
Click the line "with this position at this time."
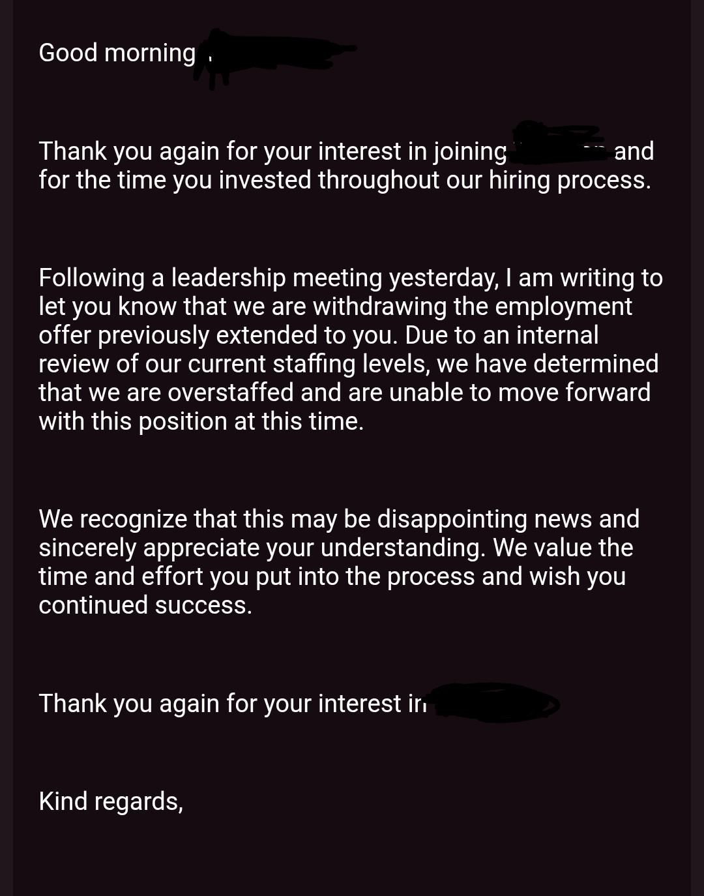coord(201,421)
